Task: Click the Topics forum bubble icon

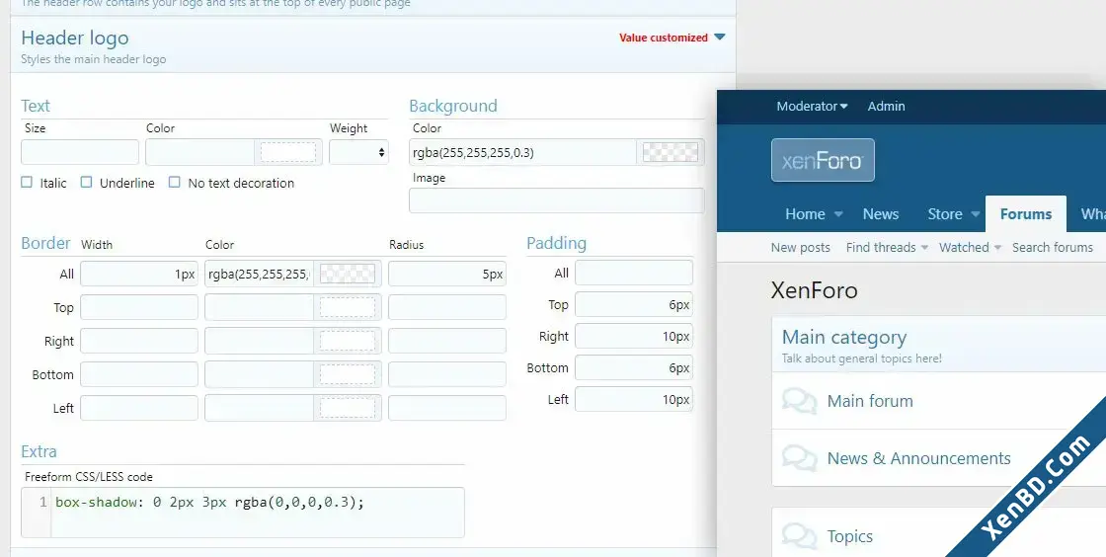Action: coord(800,536)
